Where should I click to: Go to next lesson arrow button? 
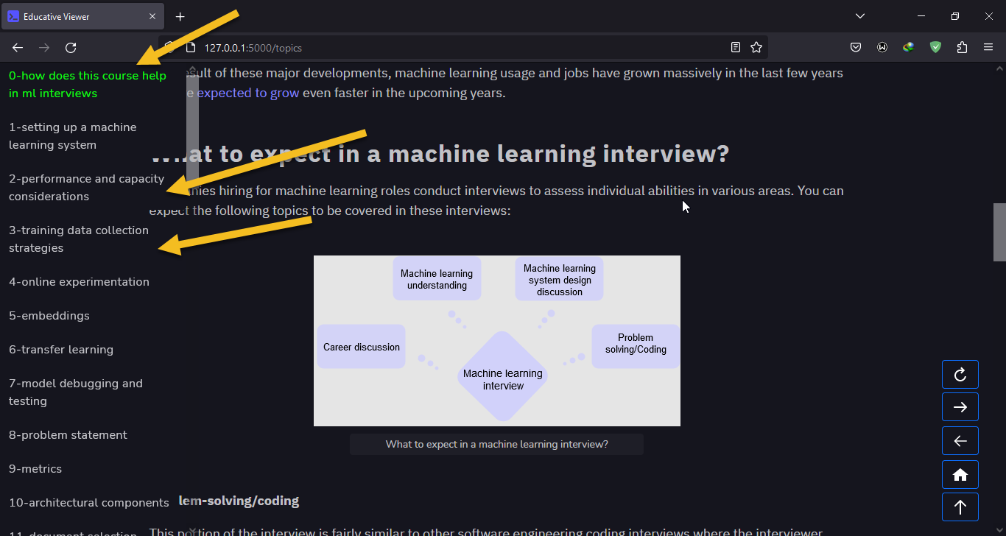(960, 407)
